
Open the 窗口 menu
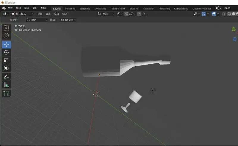[x=35, y=8]
